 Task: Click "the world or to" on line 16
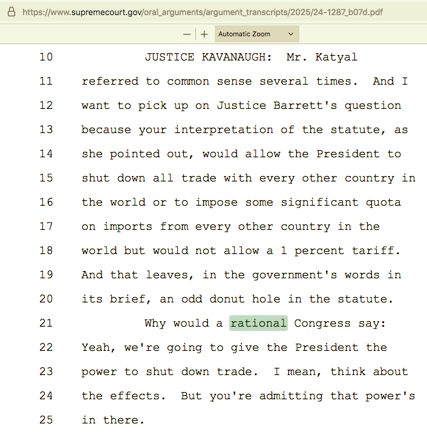click(134, 203)
